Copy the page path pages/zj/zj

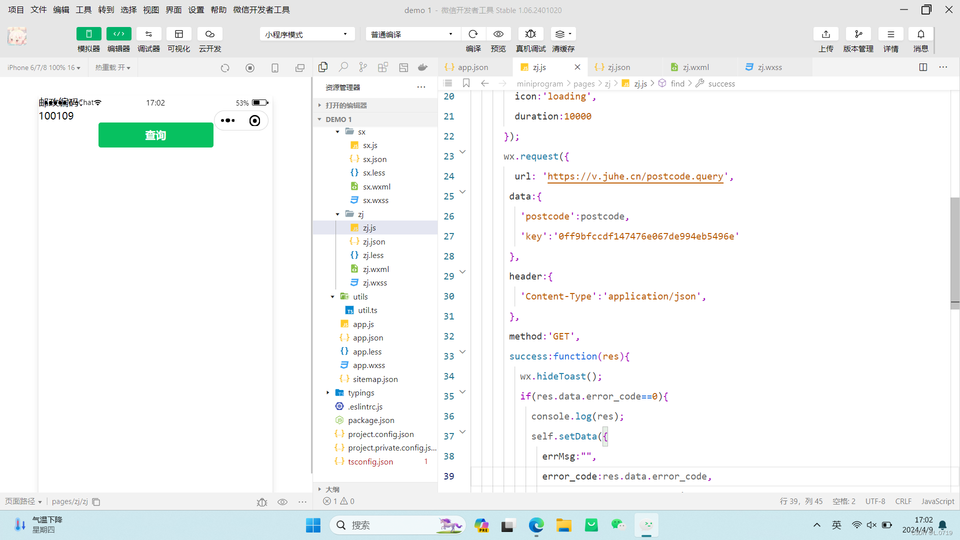(96, 502)
